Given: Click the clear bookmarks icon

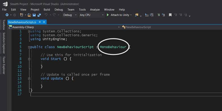Looking at the screenshot, I should coord(185,15).
